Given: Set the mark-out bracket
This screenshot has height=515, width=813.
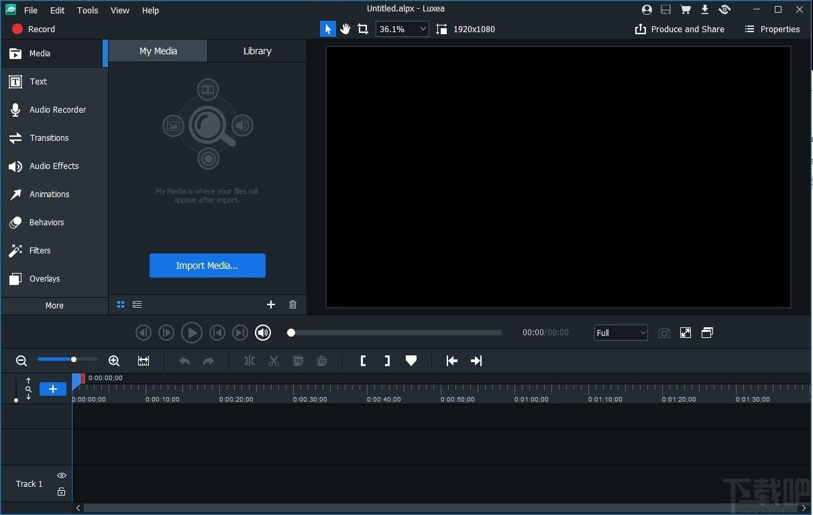Looking at the screenshot, I should pos(387,361).
